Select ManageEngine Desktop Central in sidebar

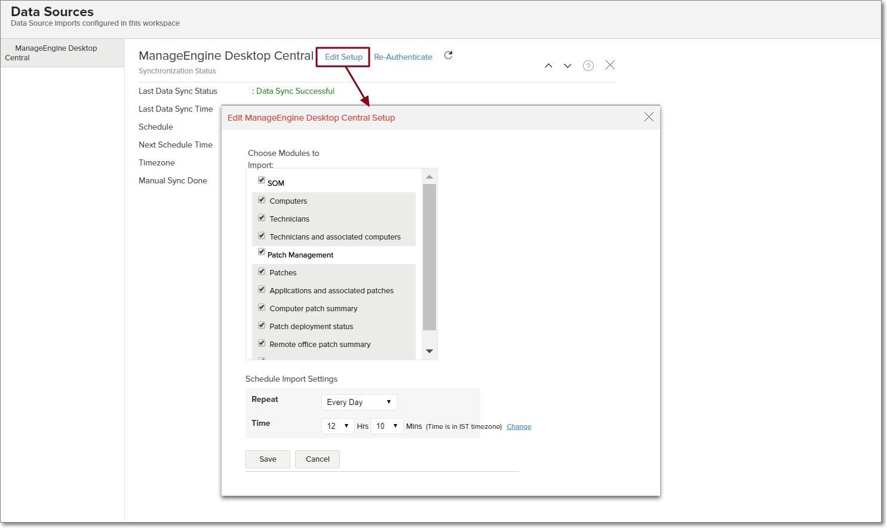(62, 53)
